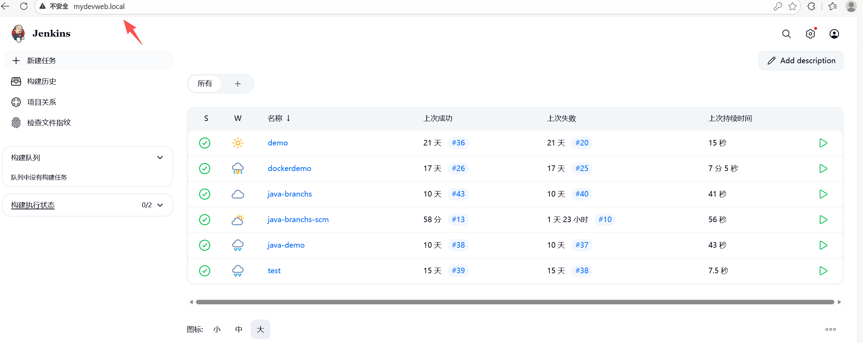Viewport: 863px width, 343px height.
Task: Run build for the demo job
Action: point(823,143)
